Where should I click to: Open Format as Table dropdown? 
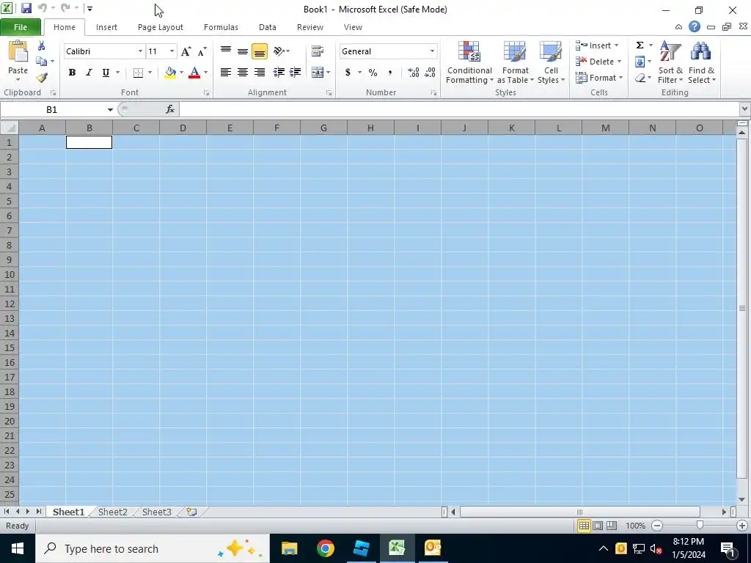pyautogui.click(x=516, y=63)
